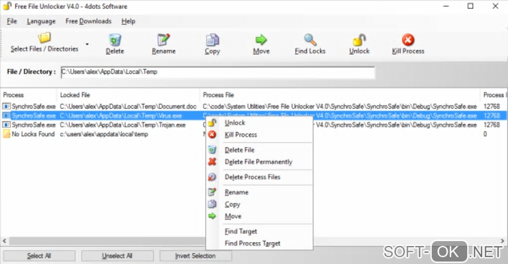Sort by the Process column header
This screenshot has width=508, height=264.
pyautogui.click(x=29, y=95)
